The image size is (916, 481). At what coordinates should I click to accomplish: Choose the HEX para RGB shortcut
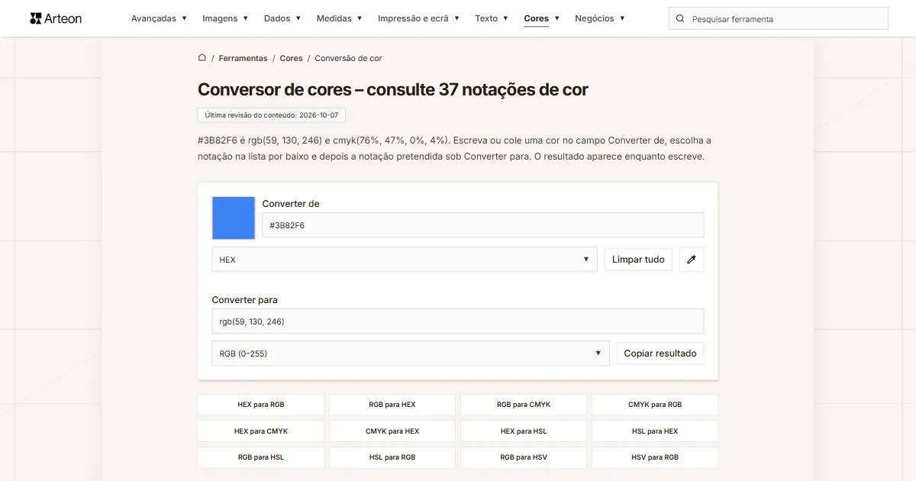(x=261, y=405)
